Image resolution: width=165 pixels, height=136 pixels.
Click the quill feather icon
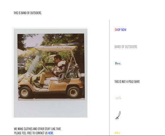(118, 115)
